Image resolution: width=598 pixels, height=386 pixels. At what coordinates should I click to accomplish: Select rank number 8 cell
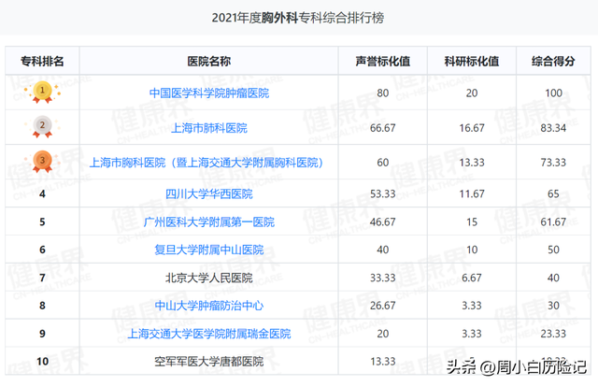click(x=42, y=306)
